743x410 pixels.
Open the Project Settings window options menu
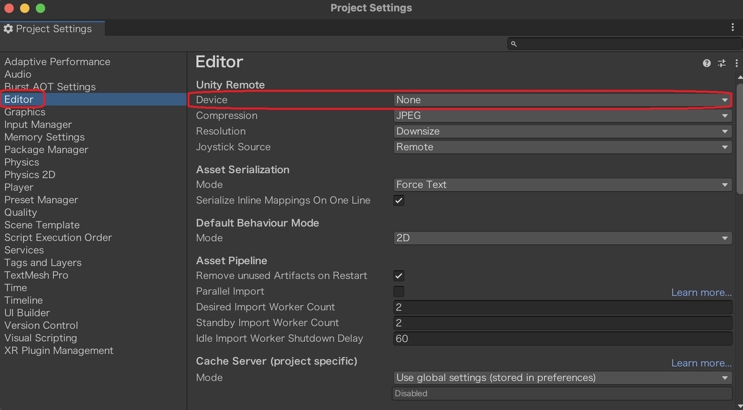732,27
